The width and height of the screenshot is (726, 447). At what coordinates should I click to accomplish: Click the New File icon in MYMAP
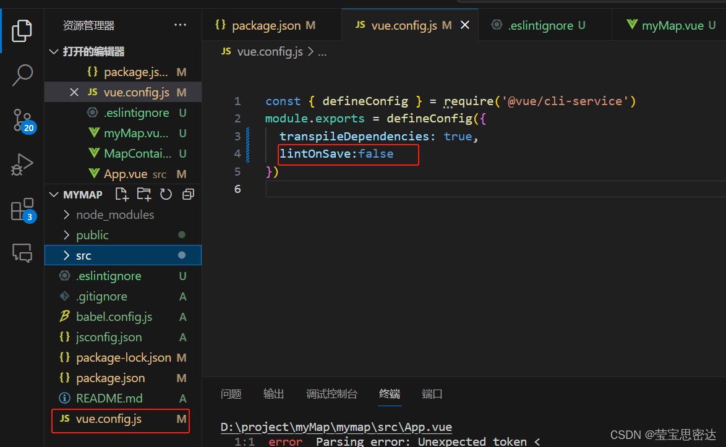coord(121,194)
